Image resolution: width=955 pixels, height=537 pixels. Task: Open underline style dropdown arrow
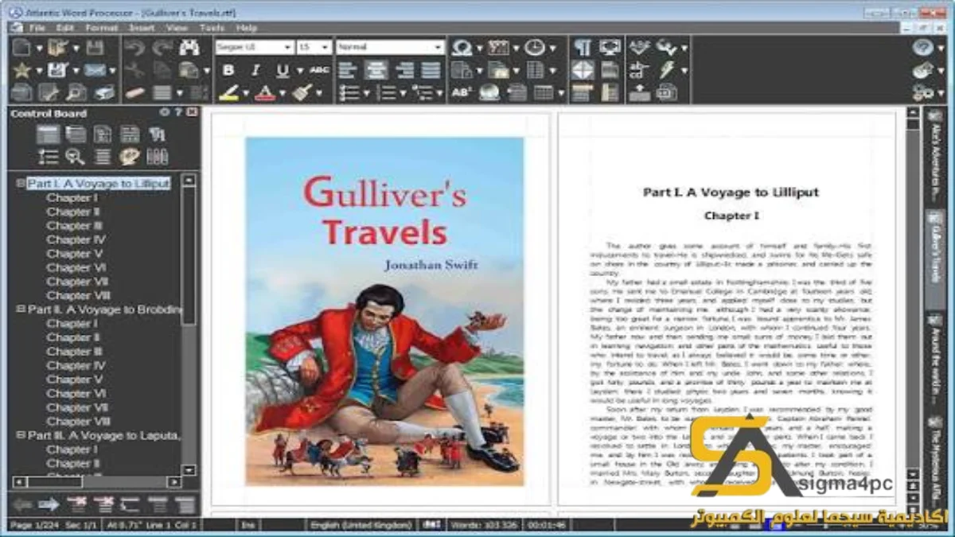point(300,71)
